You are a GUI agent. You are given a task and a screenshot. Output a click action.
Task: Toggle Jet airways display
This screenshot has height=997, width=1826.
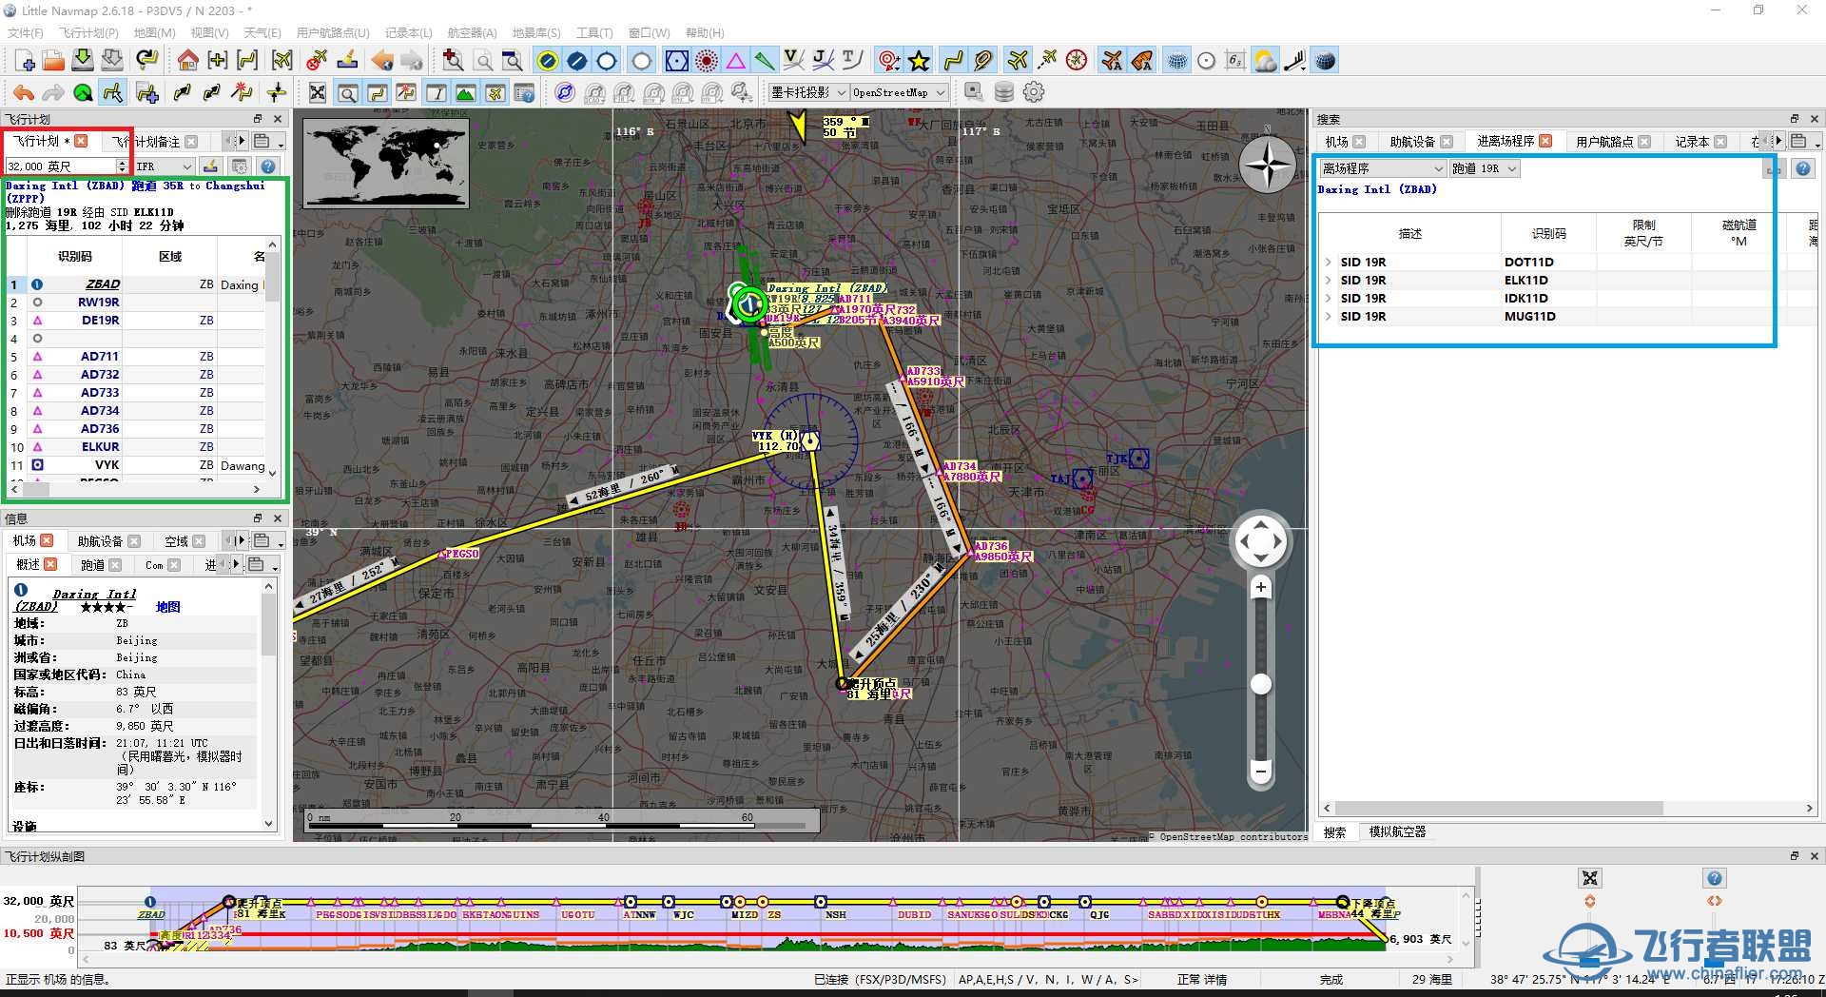tap(823, 61)
